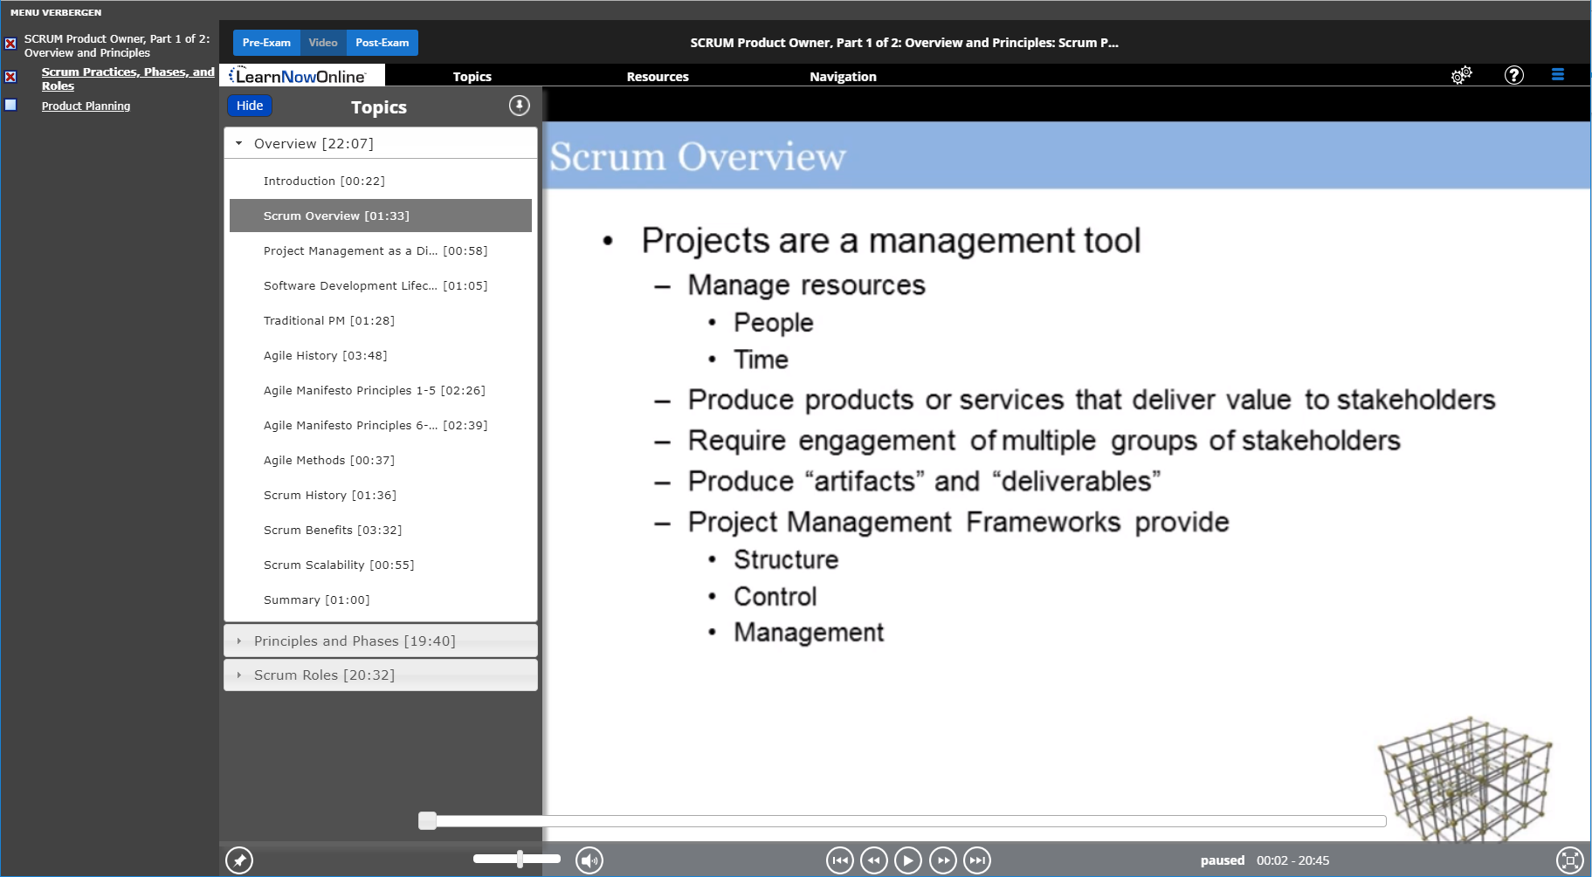The width and height of the screenshot is (1592, 877).
Task: Switch to the Post-Exam tab
Action: tap(382, 42)
